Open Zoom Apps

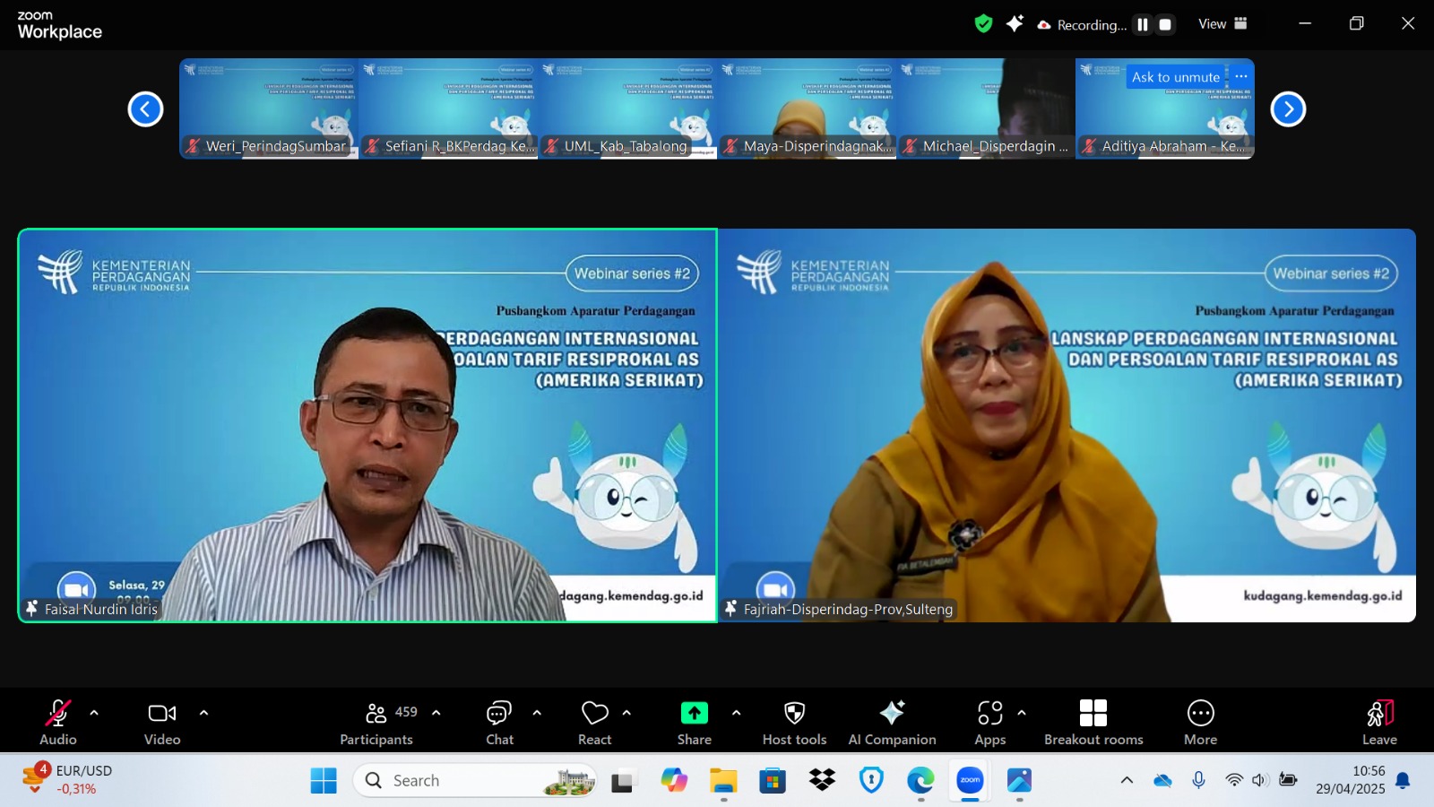pos(990,722)
